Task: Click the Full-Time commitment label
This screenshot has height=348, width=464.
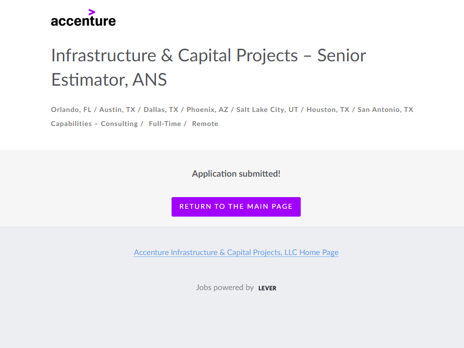Action: click(x=165, y=124)
